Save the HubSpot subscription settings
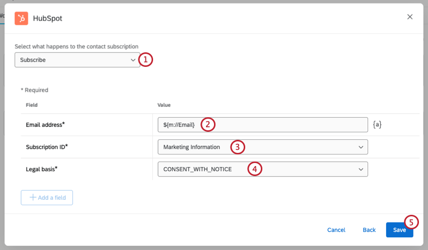 399,230
